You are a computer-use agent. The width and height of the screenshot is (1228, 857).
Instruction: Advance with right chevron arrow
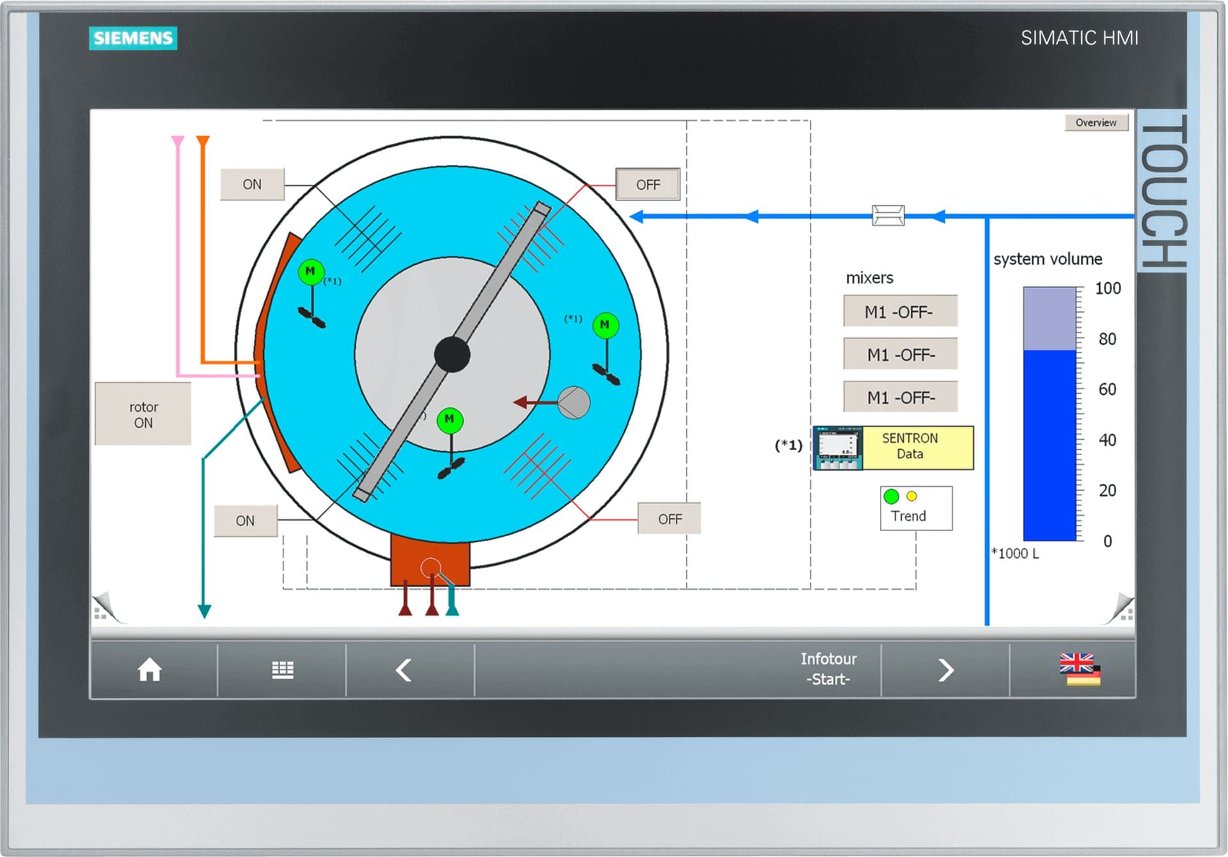click(946, 670)
